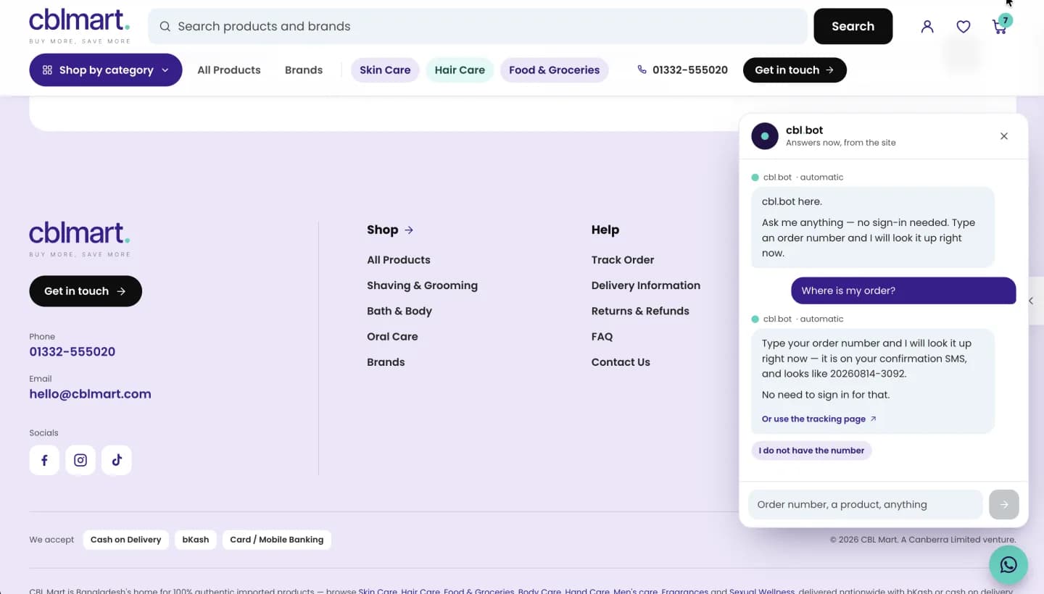Click the Facebook social icon
This screenshot has height=594, width=1044.
[44, 460]
